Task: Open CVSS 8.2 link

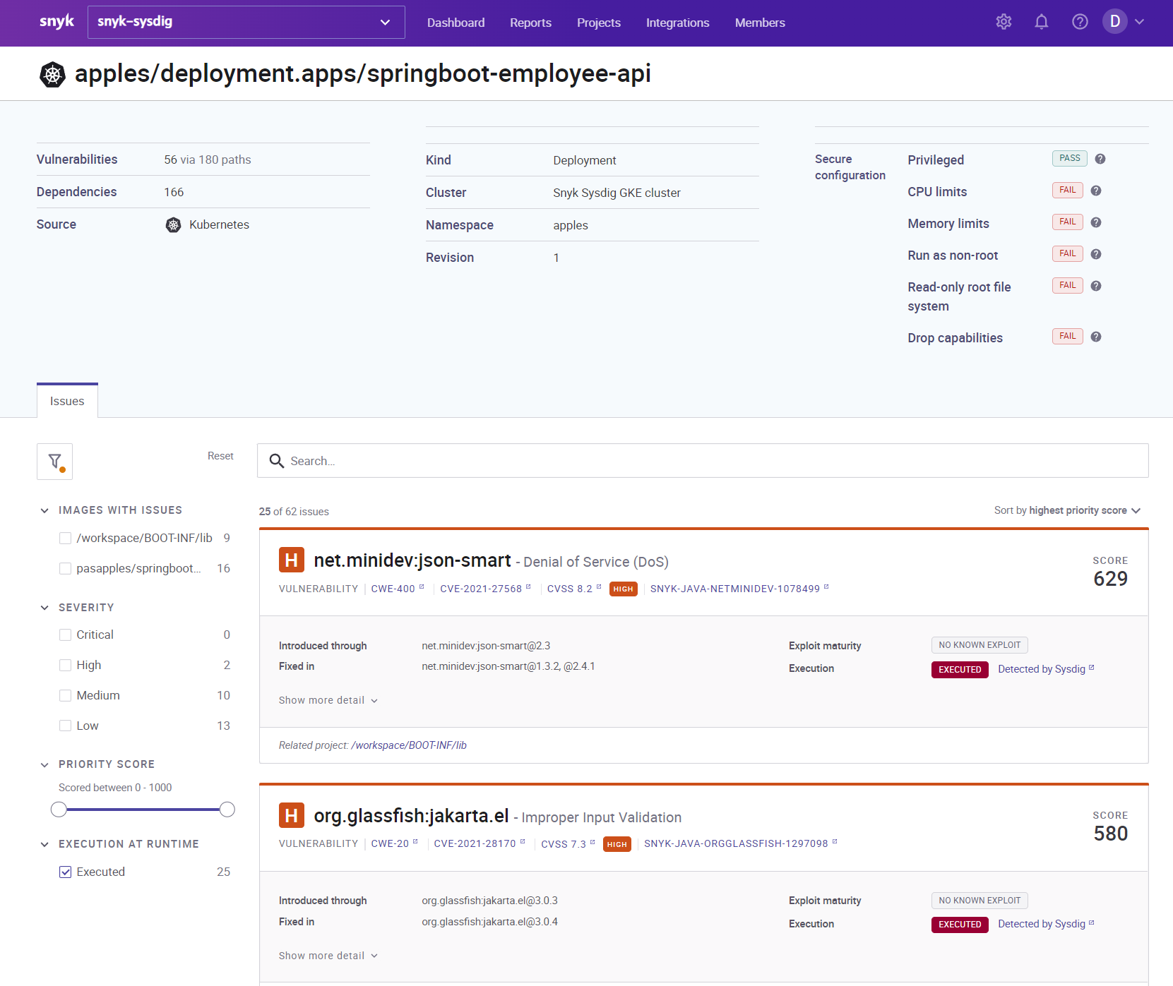Action: (574, 589)
